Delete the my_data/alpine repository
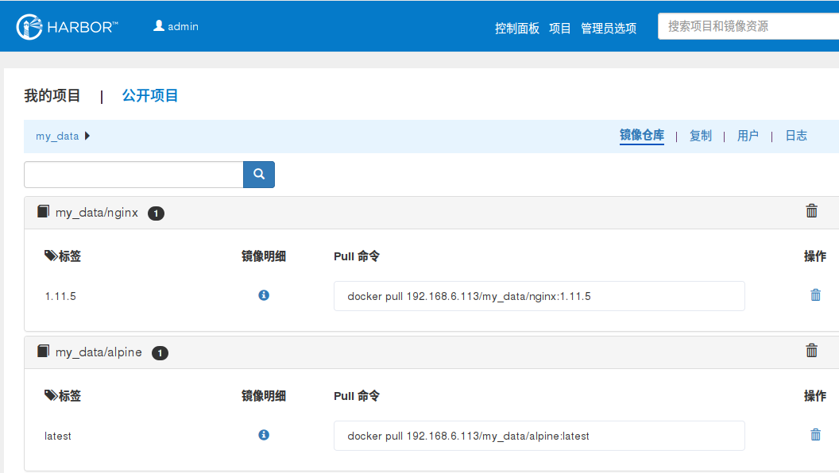 pos(812,350)
